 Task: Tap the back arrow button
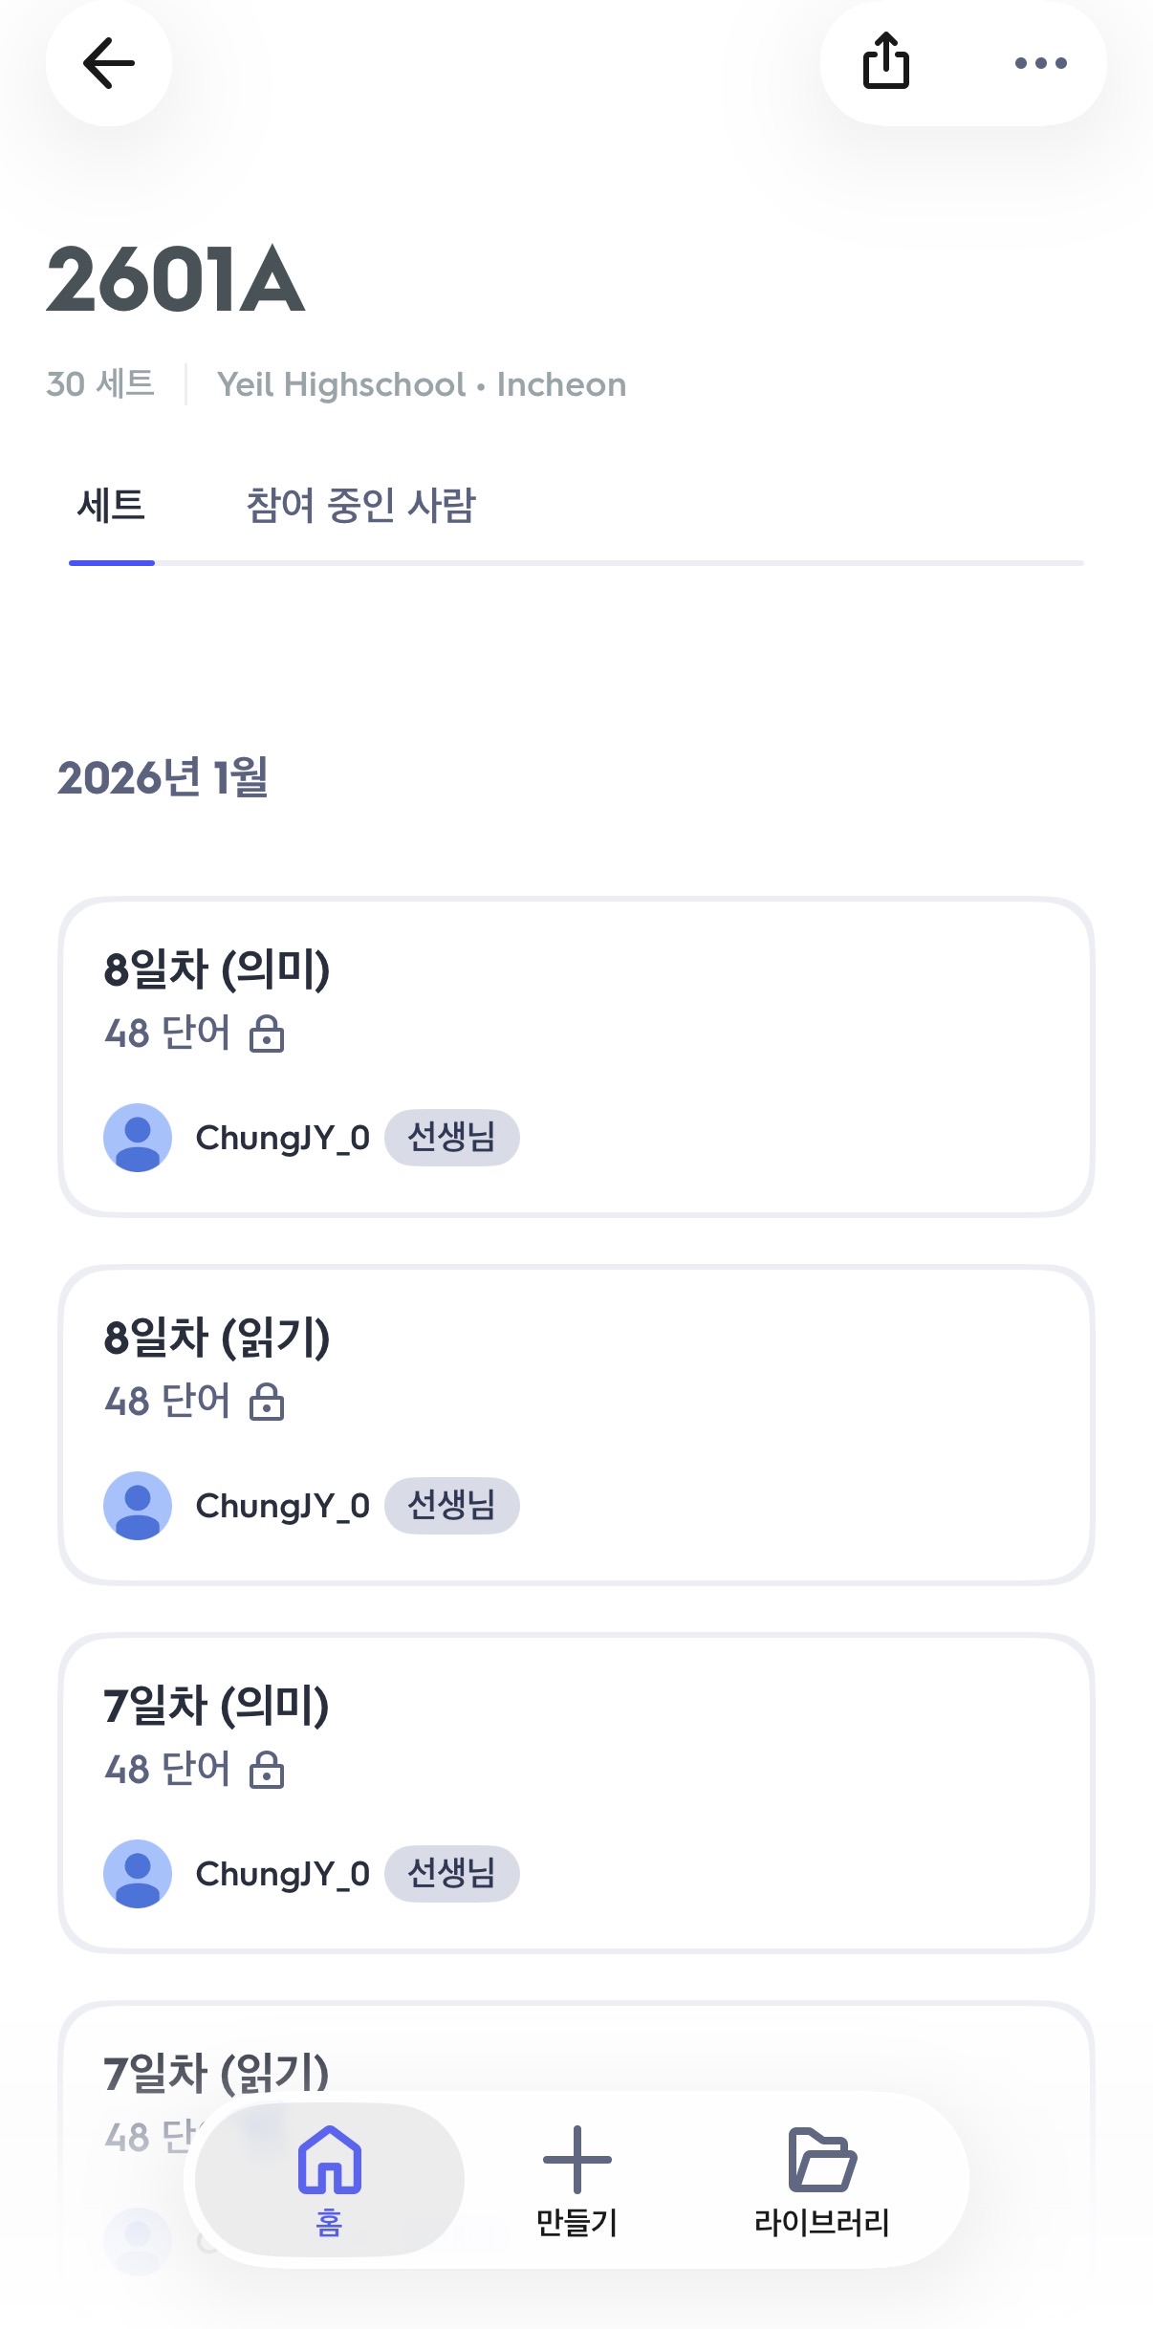click(x=109, y=64)
